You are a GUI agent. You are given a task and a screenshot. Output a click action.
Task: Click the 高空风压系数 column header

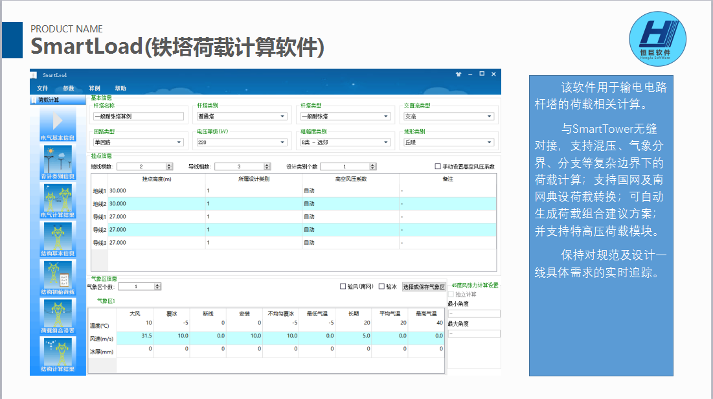(351, 179)
